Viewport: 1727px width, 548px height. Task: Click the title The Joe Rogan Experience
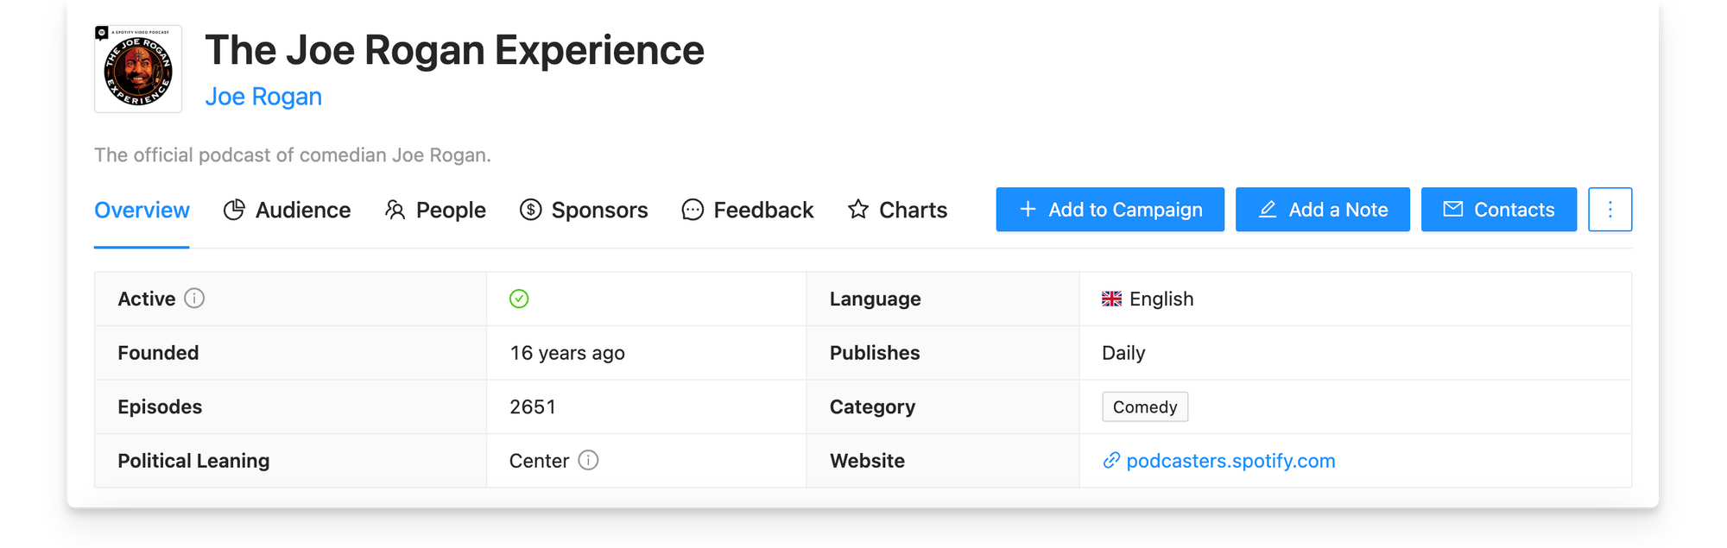coord(454,50)
